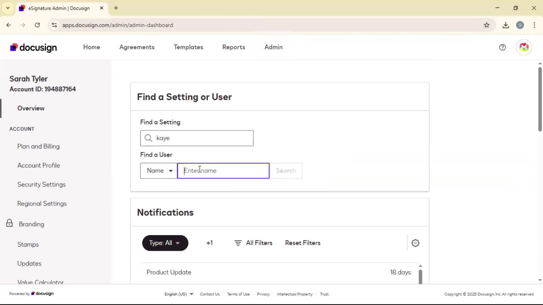543x305 pixels.
Task: Reload the page with the refresh icon
Action: point(37,25)
